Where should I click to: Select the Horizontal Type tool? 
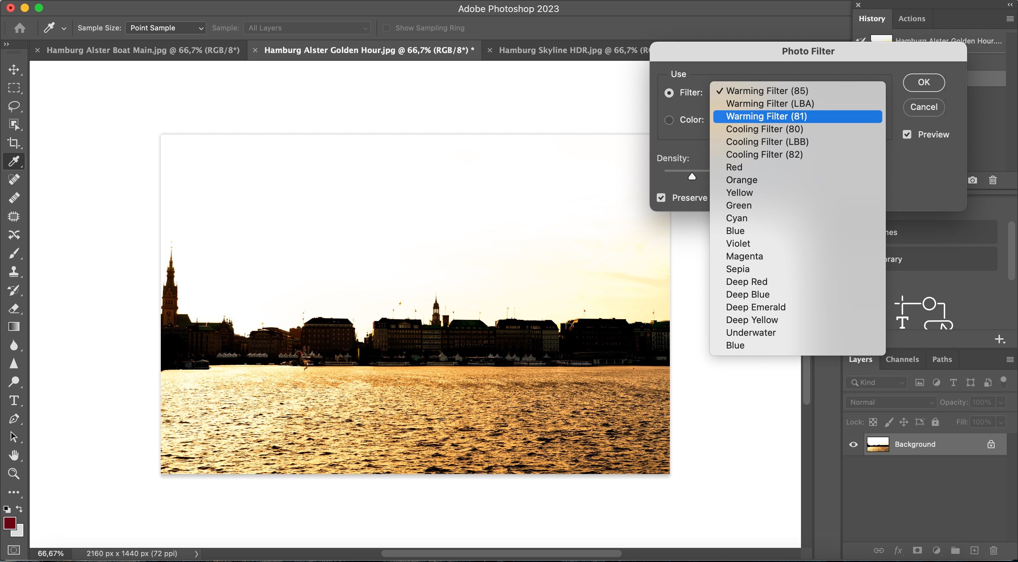click(14, 400)
